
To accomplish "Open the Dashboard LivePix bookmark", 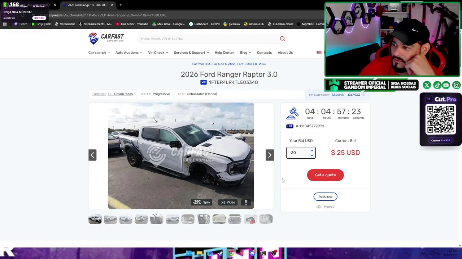I will click(205, 24).
